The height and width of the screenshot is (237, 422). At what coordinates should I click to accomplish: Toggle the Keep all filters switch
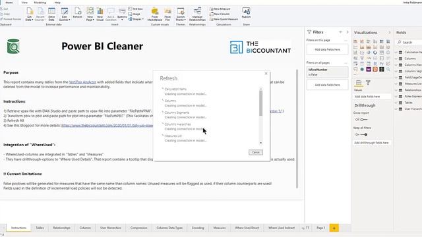(364, 134)
